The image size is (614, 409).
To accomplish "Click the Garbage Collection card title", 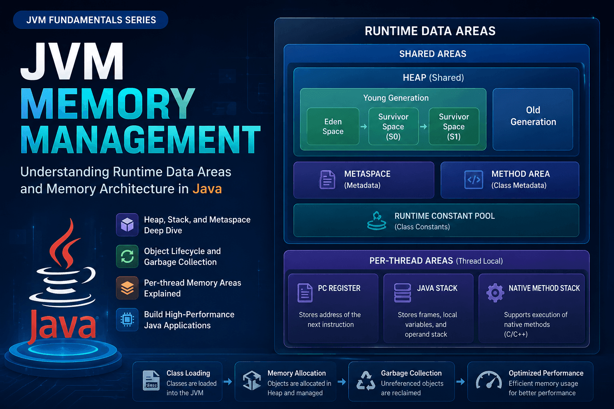I will [411, 373].
